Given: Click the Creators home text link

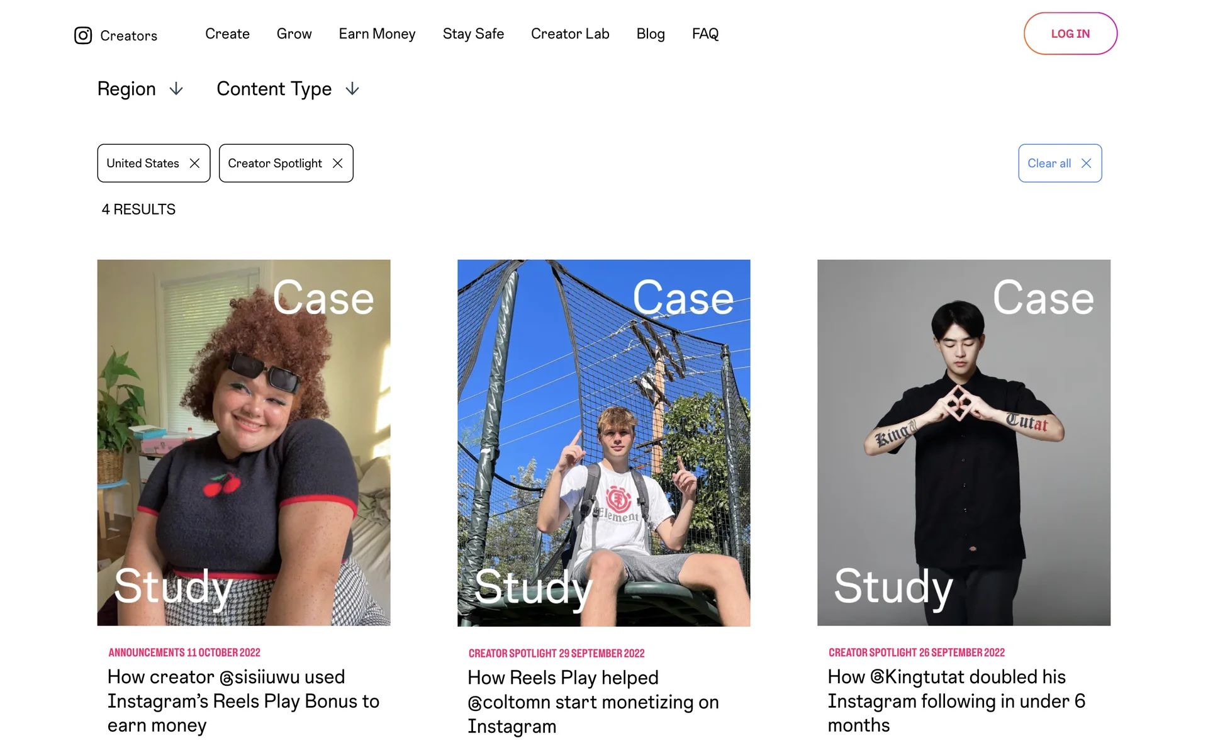Looking at the screenshot, I should point(129,36).
